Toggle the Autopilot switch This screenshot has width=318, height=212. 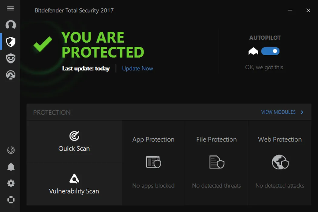coord(270,51)
